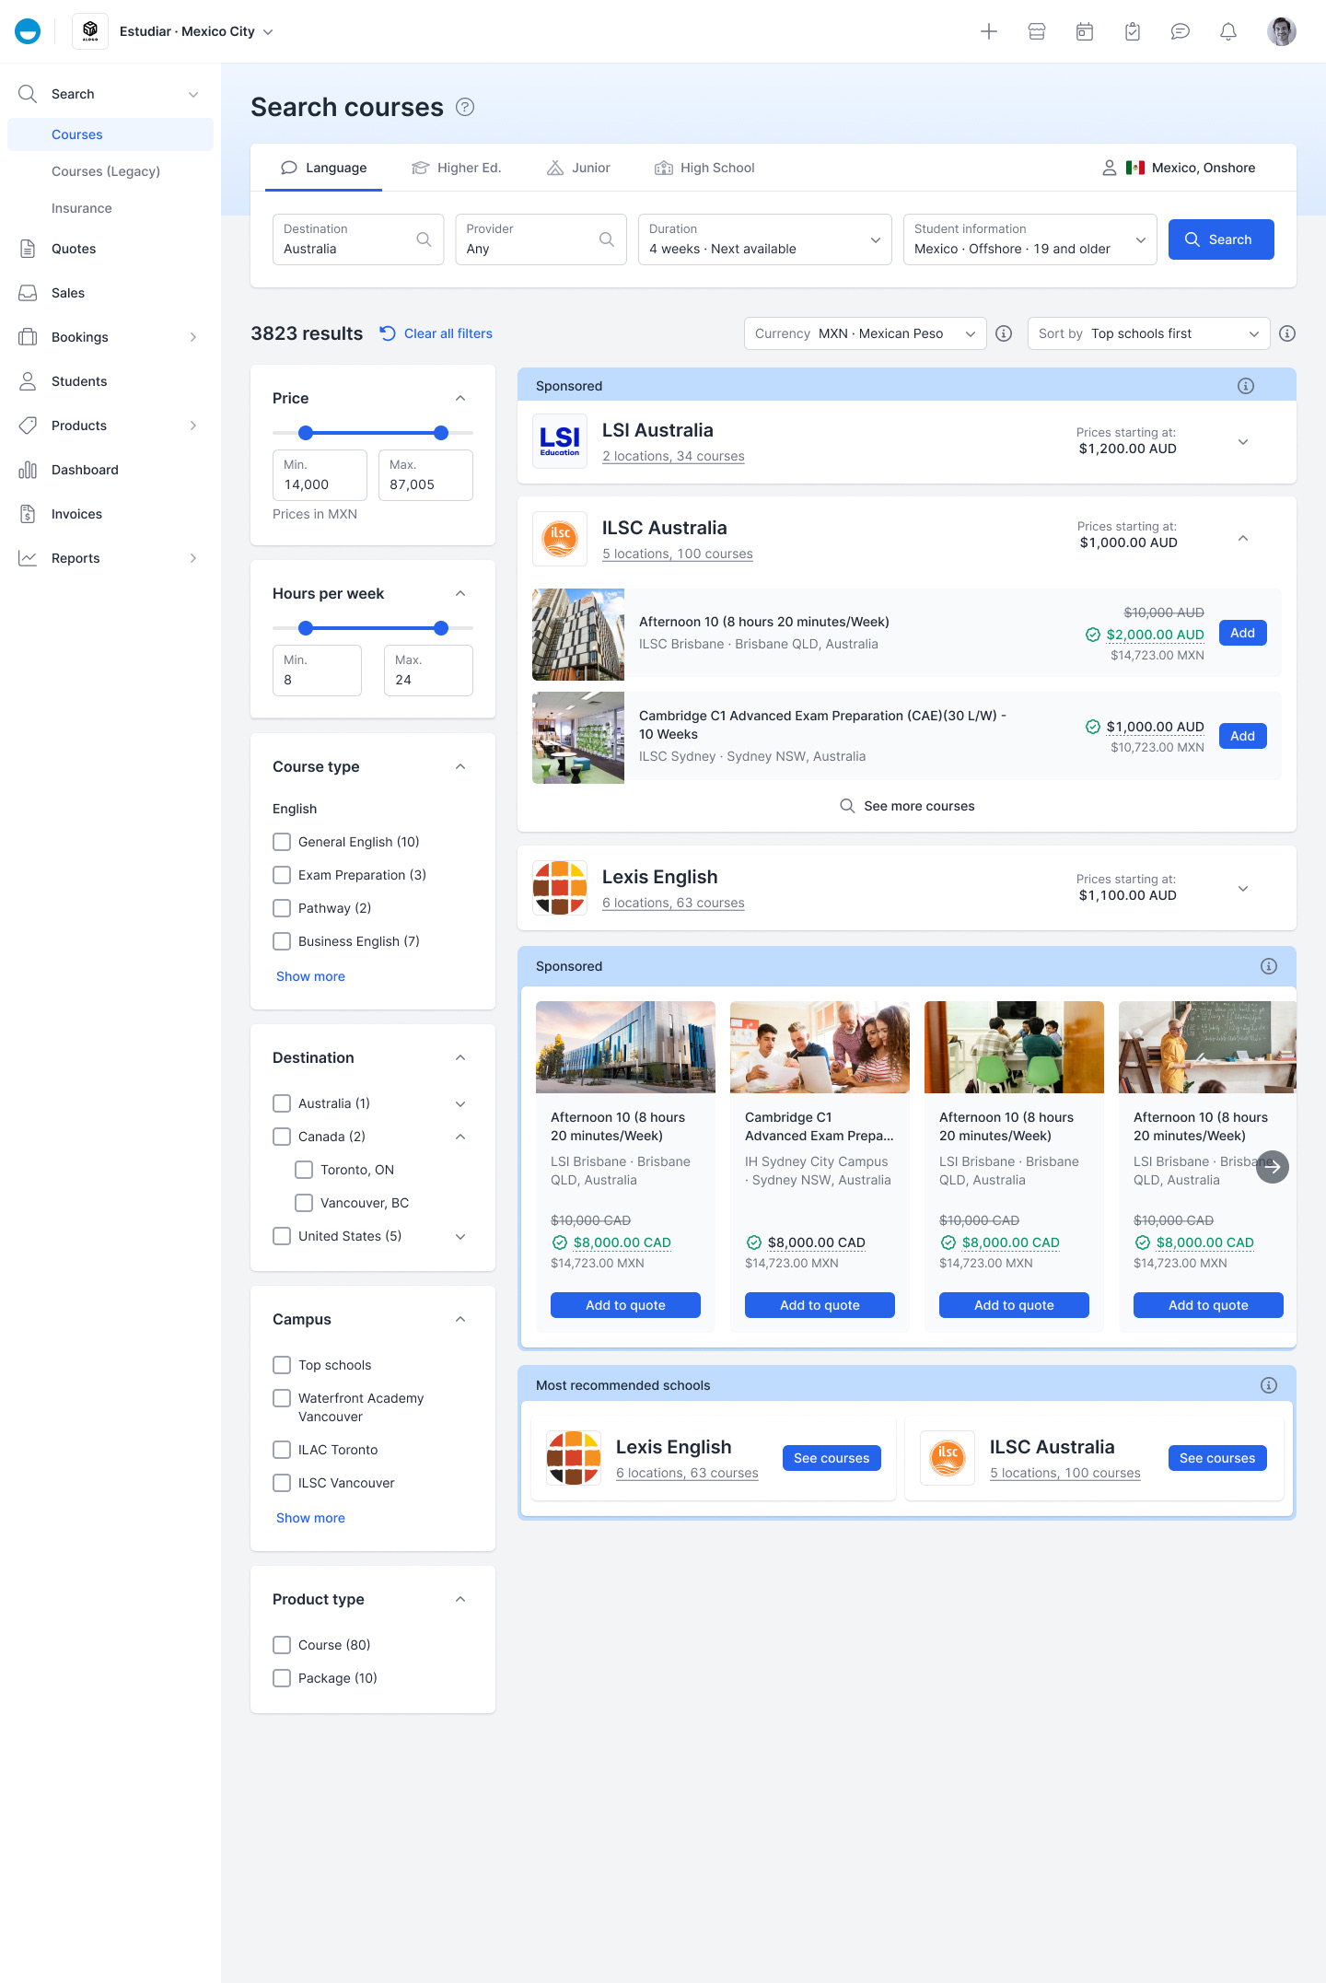Click the Dashboard bar chart icon
Image resolution: width=1326 pixels, height=1983 pixels.
pyautogui.click(x=28, y=470)
